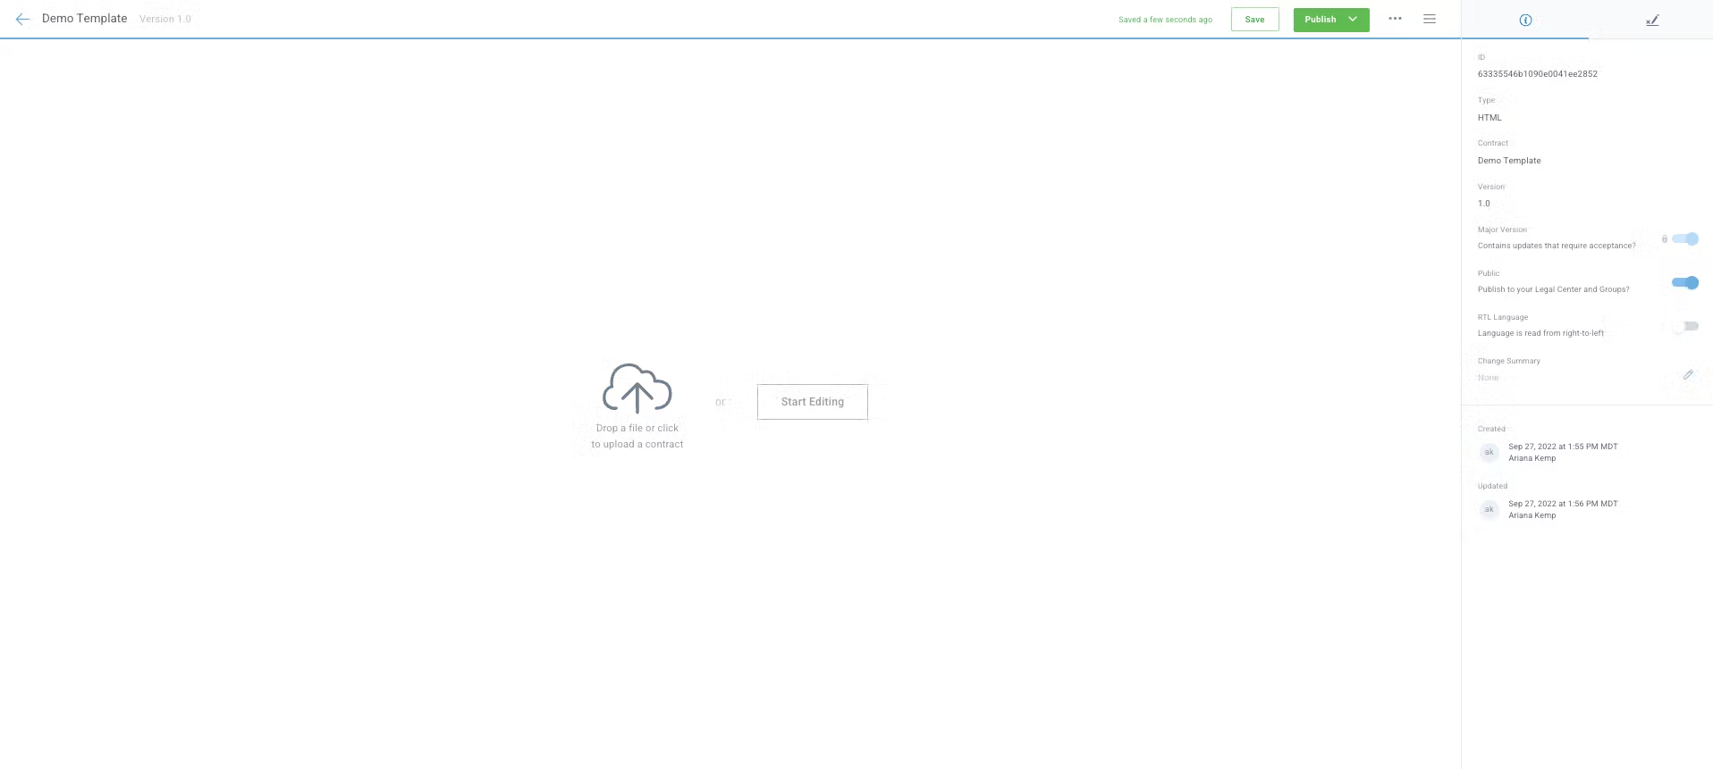Viewport: 1713px width, 769px height.
Task: Click the 'Saved a few seconds ago' status
Action: click(1165, 20)
